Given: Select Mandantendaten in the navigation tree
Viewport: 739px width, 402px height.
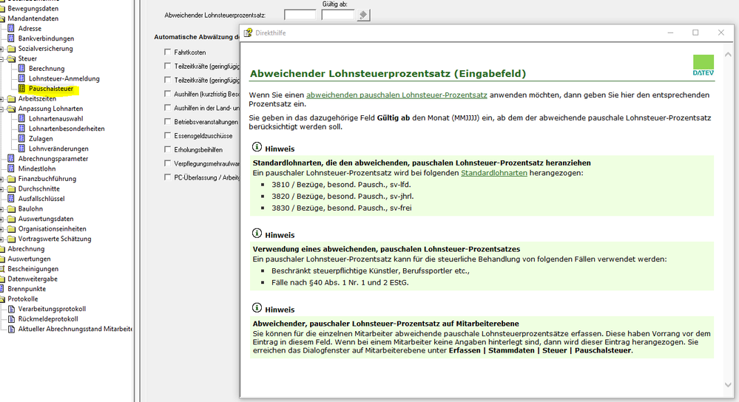Looking at the screenshot, I should [x=33, y=18].
